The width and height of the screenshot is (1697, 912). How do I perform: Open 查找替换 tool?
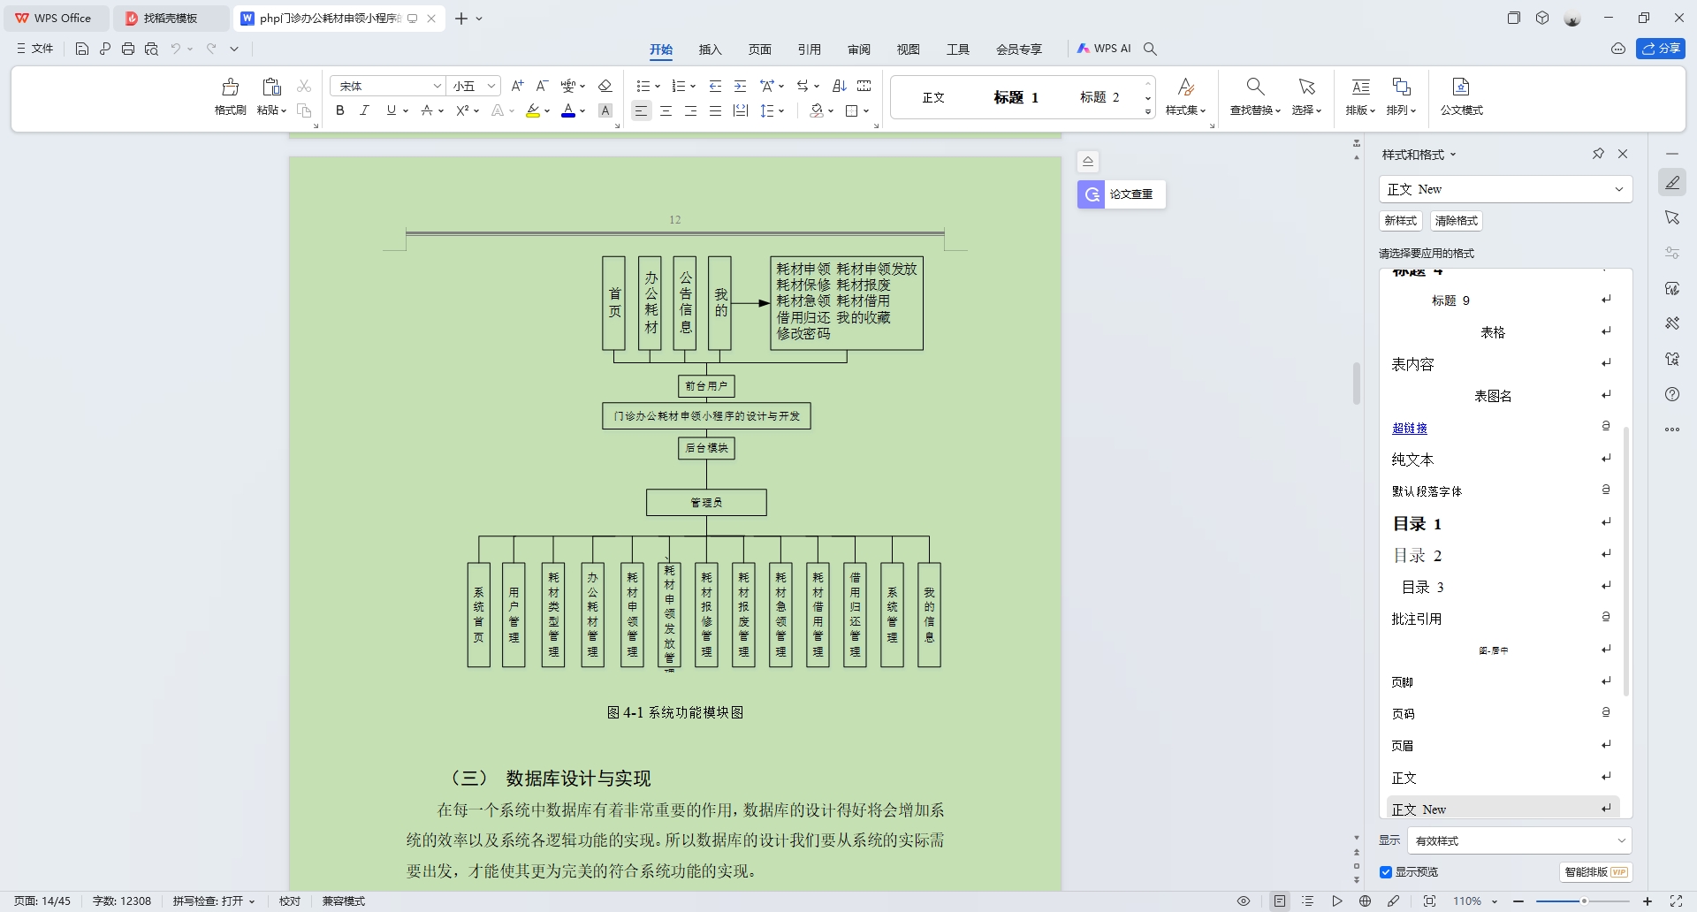coord(1255,96)
